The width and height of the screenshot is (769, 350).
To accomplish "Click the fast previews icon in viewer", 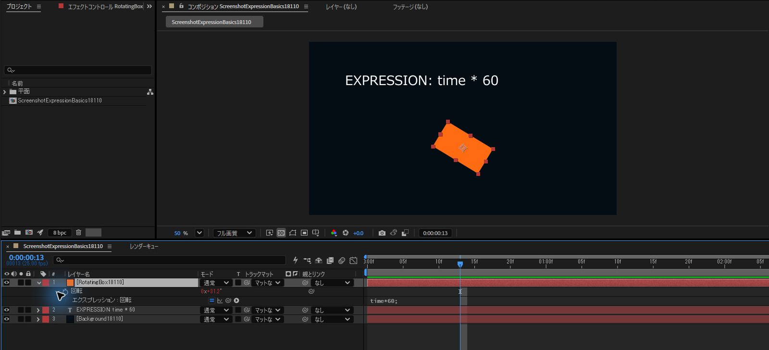I will click(270, 233).
